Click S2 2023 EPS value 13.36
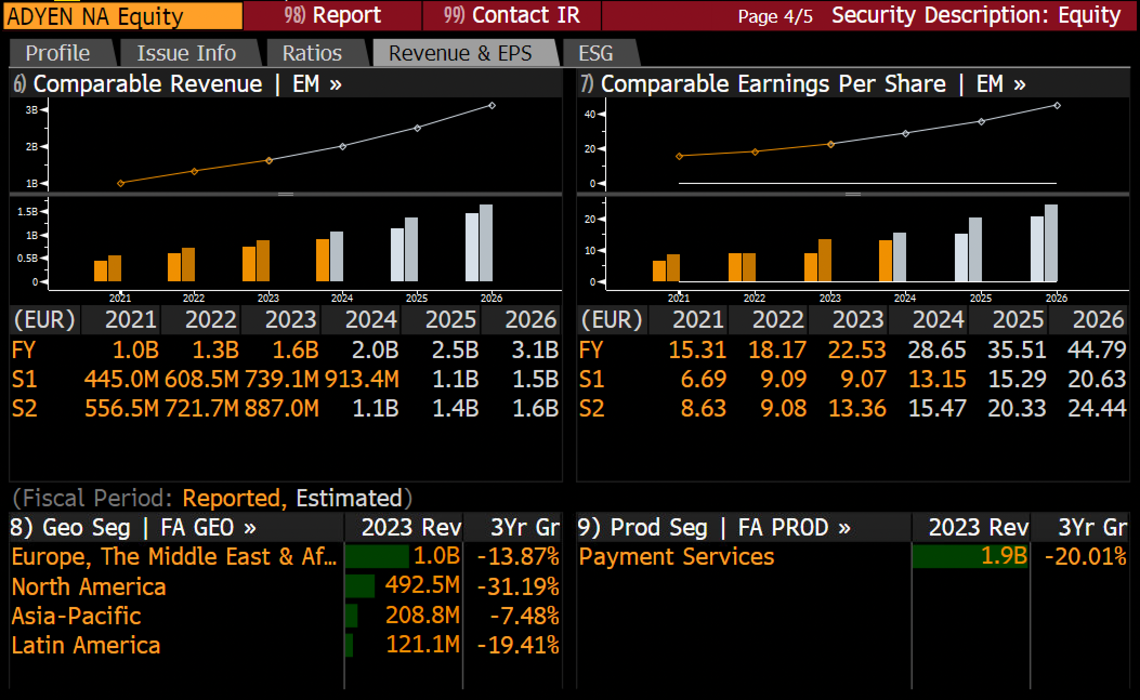 857,408
